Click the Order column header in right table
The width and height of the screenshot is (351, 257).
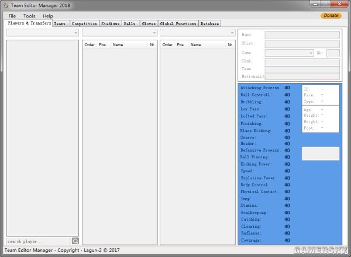point(167,45)
